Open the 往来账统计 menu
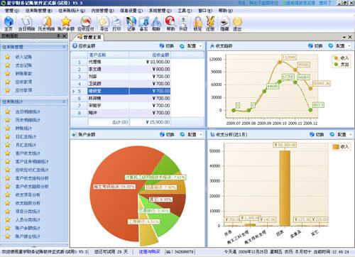This screenshot has width=355, height=257. [x=72, y=11]
